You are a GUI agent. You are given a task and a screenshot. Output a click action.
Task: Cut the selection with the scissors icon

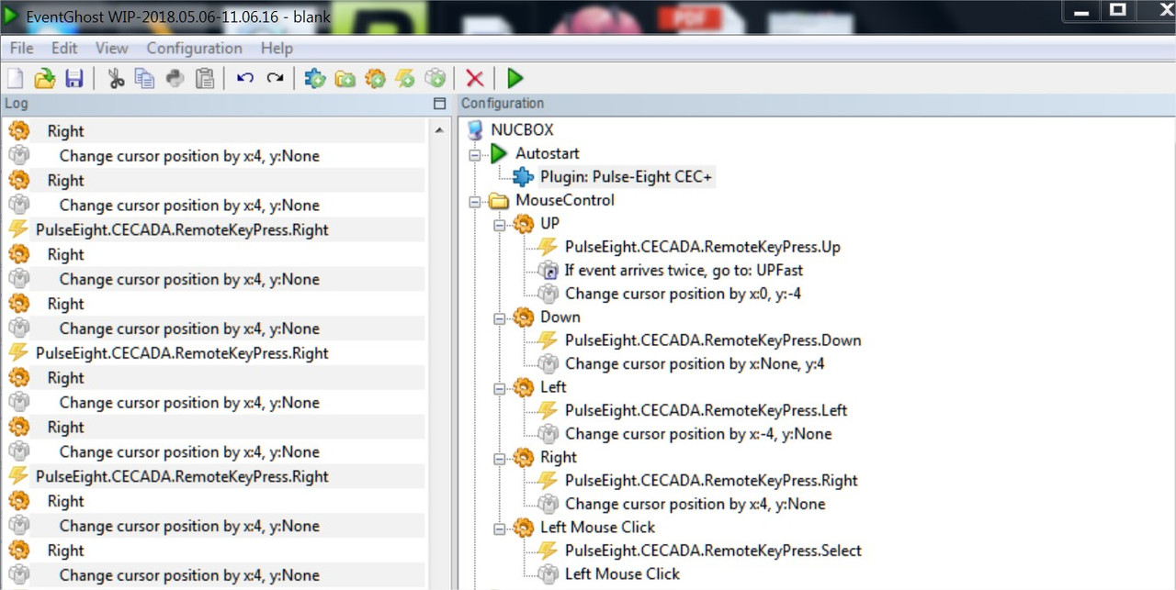tap(116, 79)
